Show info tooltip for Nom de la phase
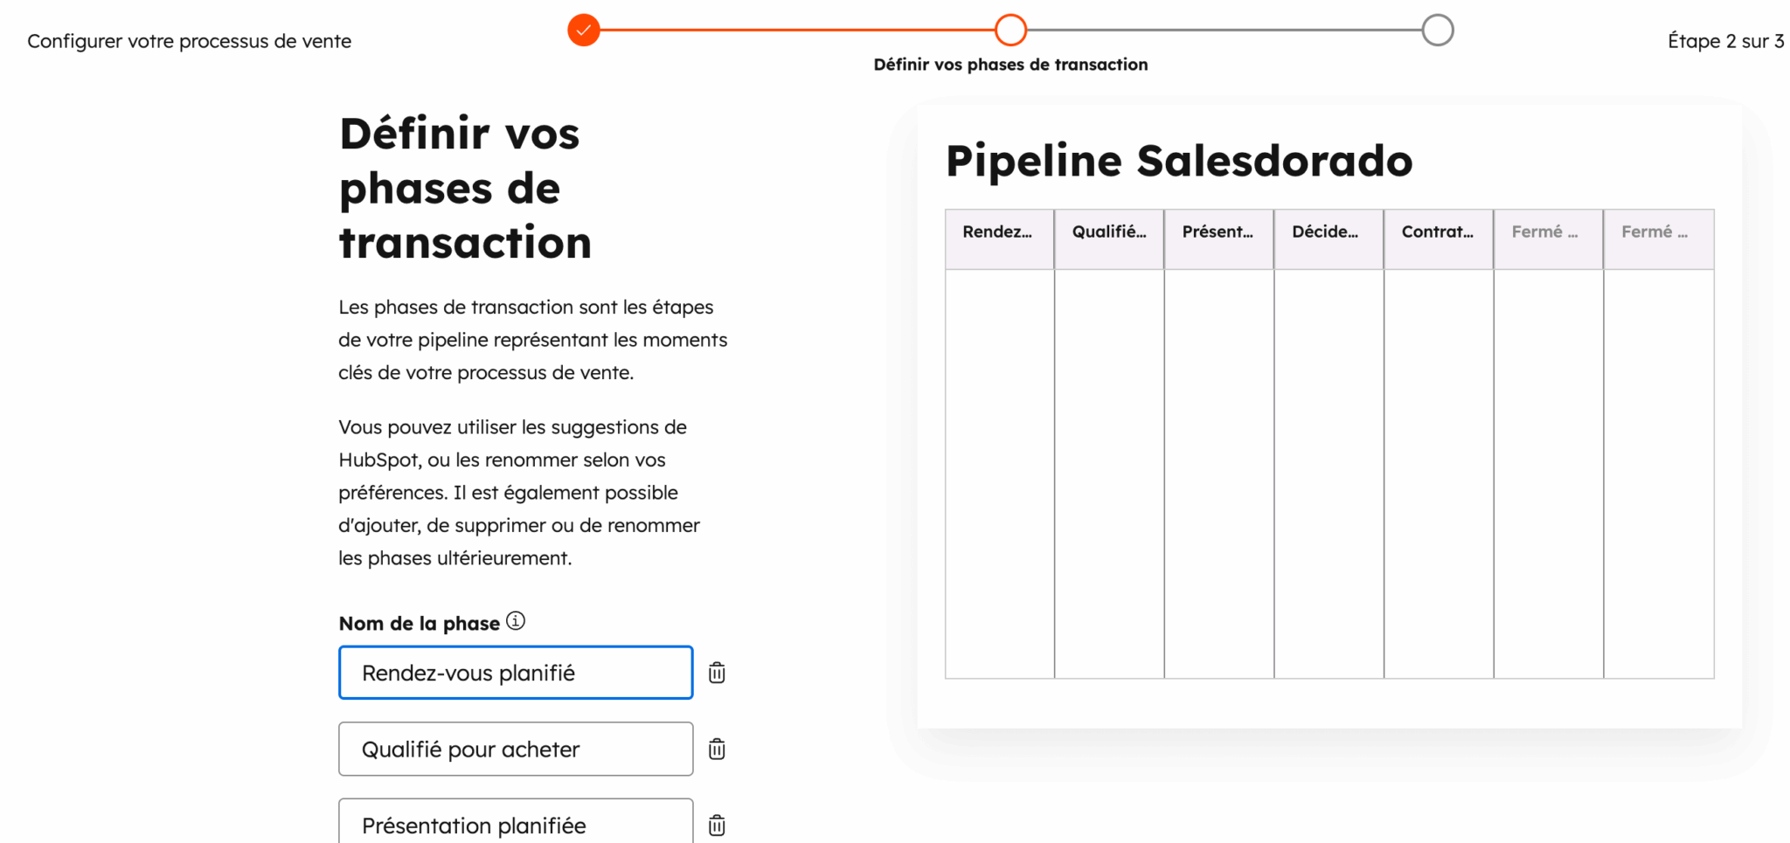1790x843 pixels. pyautogui.click(x=516, y=621)
